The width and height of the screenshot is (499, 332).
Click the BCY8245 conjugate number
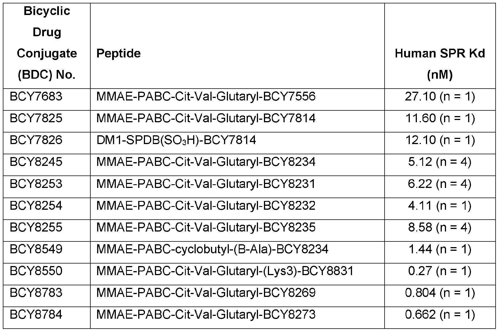[x=36, y=162]
